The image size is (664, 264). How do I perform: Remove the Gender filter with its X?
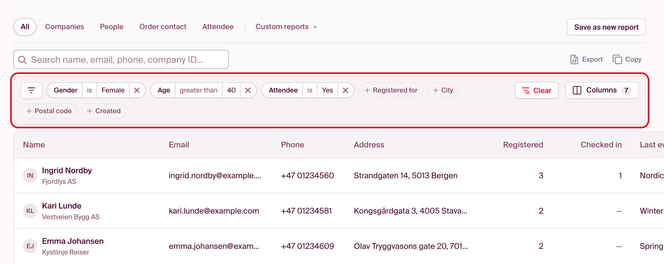pos(137,90)
